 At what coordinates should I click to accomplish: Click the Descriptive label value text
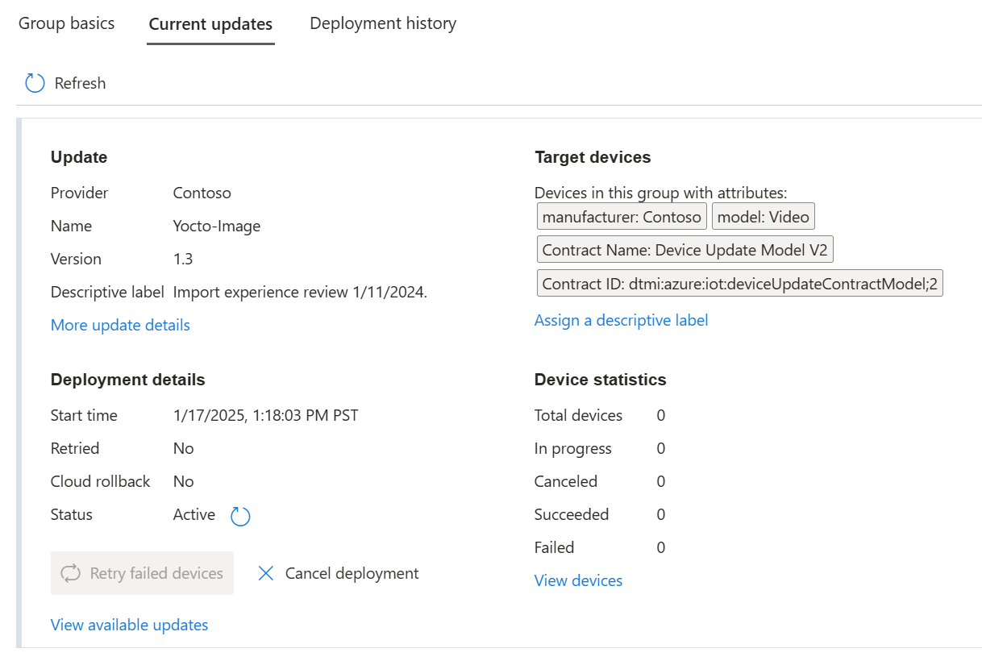tap(300, 292)
